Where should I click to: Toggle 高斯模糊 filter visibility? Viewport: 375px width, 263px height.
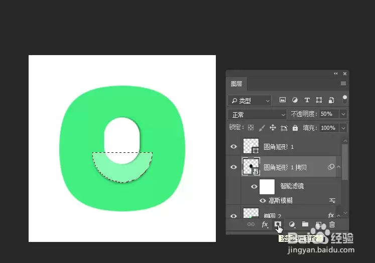(x=263, y=200)
